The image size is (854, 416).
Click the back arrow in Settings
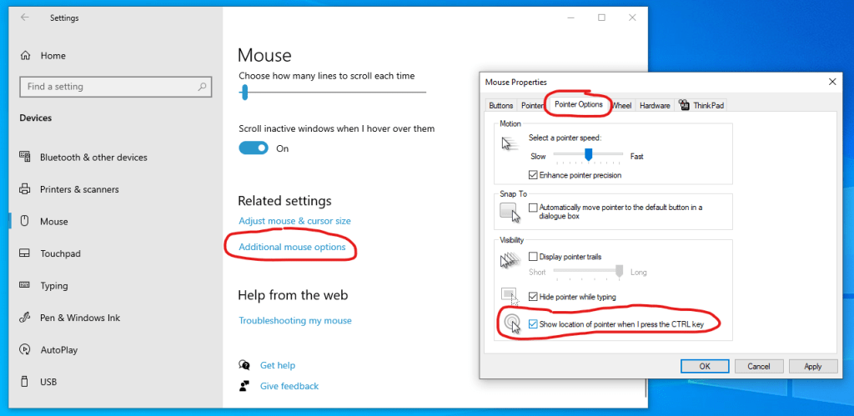(25, 17)
